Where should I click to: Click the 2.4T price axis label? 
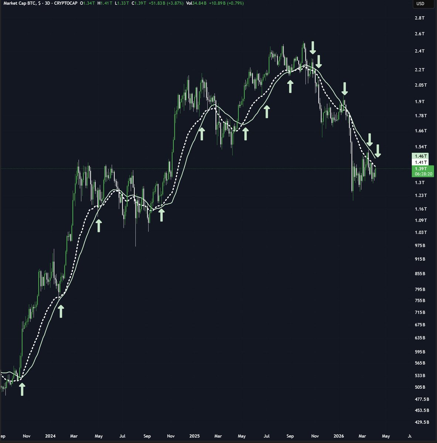(x=420, y=51)
